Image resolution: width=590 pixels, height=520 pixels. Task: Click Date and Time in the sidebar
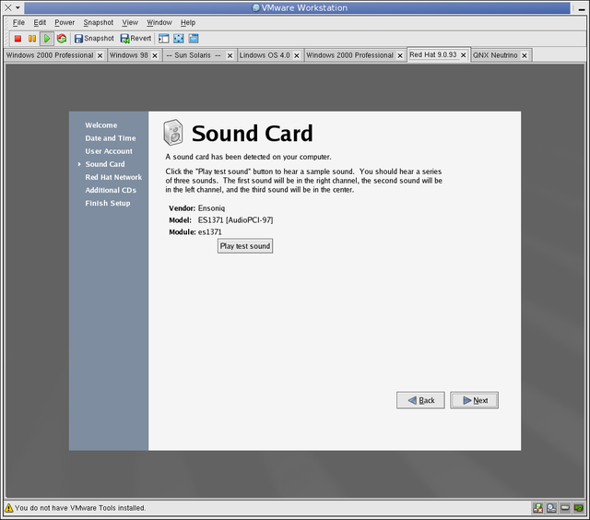[x=111, y=138]
